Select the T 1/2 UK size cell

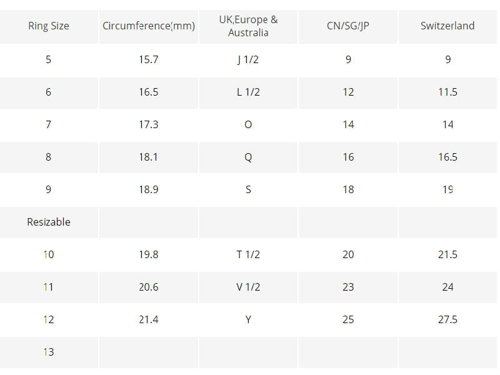[x=248, y=254]
